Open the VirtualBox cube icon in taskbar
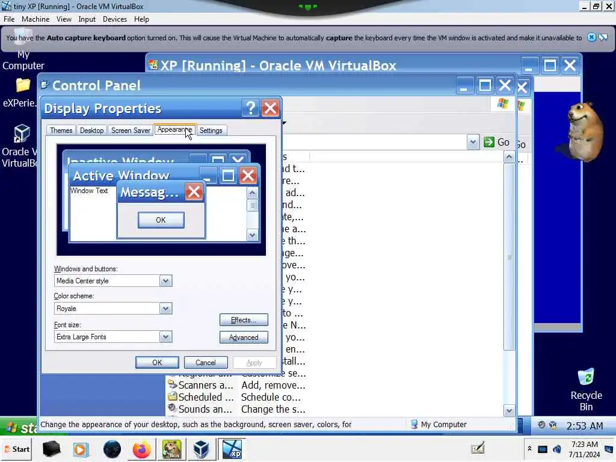This screenshot has width=616, height=462. (x=201, y=449)
